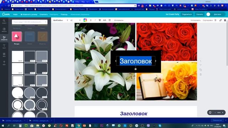Toggle bold formatting
The width and height of the screenshot is (228, 128).
point(91,20)
